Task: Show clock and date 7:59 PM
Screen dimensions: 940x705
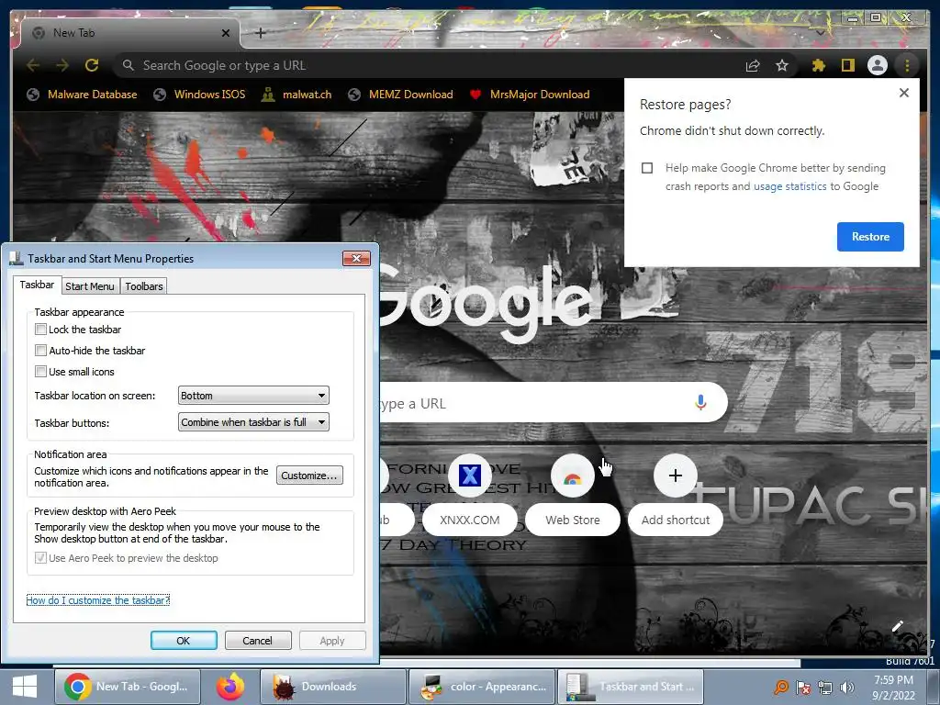Action: (x=893, y=687)
